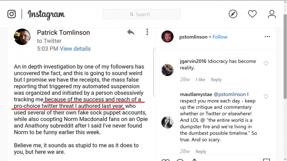Reply to jgarvin2016's comment
This screenshot has width=287, height=161.
[x=216, y=80]
